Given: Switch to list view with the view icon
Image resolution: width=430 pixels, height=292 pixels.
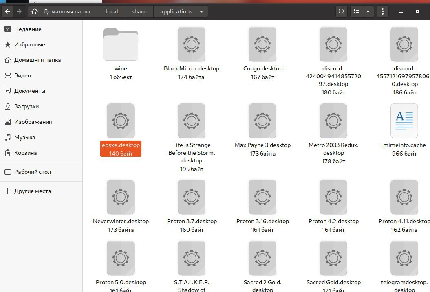Looking at the screenshot, I should click(356, 11).
